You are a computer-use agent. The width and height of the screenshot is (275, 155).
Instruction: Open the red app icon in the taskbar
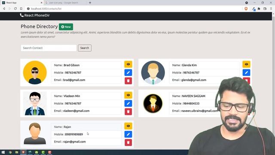(50, 152)
